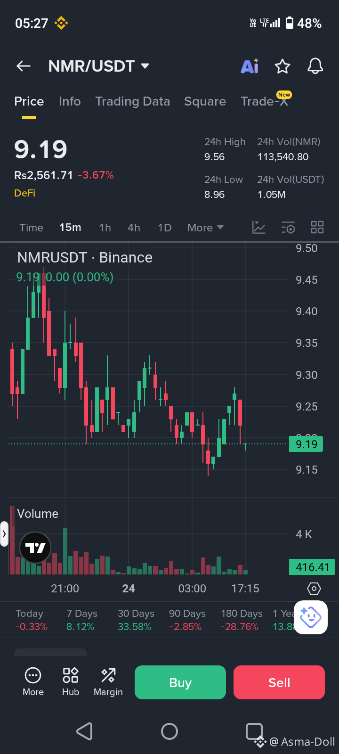
Task: Open the AI assistant icon
Action: click(250, 66)
